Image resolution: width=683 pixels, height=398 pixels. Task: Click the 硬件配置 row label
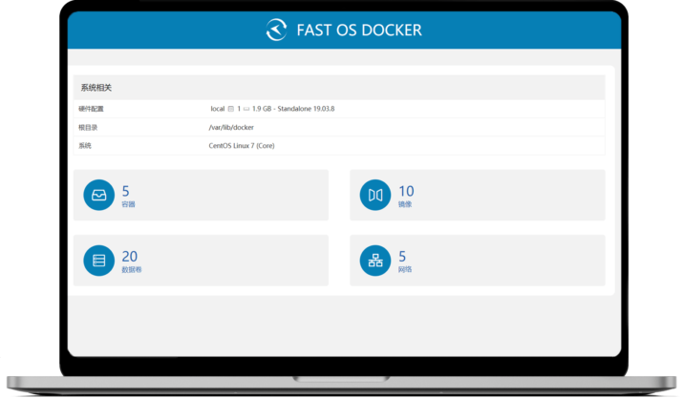(x=91, y=109)
